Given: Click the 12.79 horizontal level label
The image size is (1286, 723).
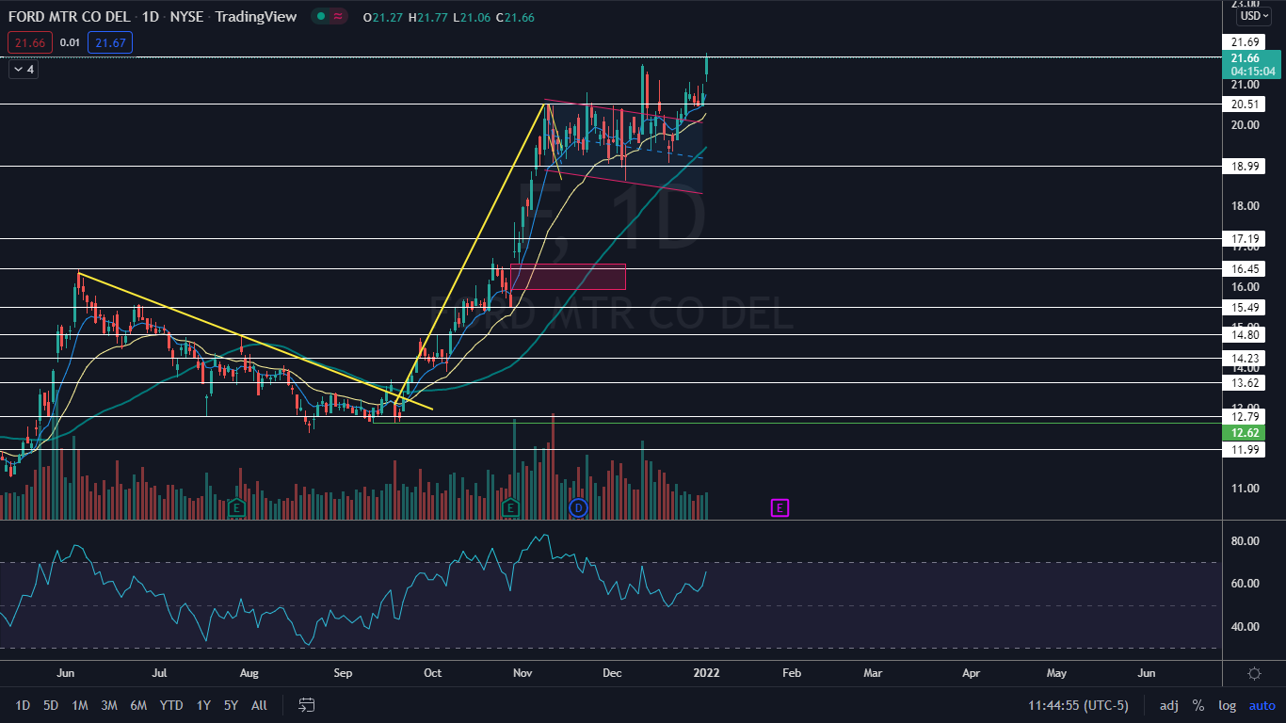Looking at the screenshot, I should coord(1246,417).
